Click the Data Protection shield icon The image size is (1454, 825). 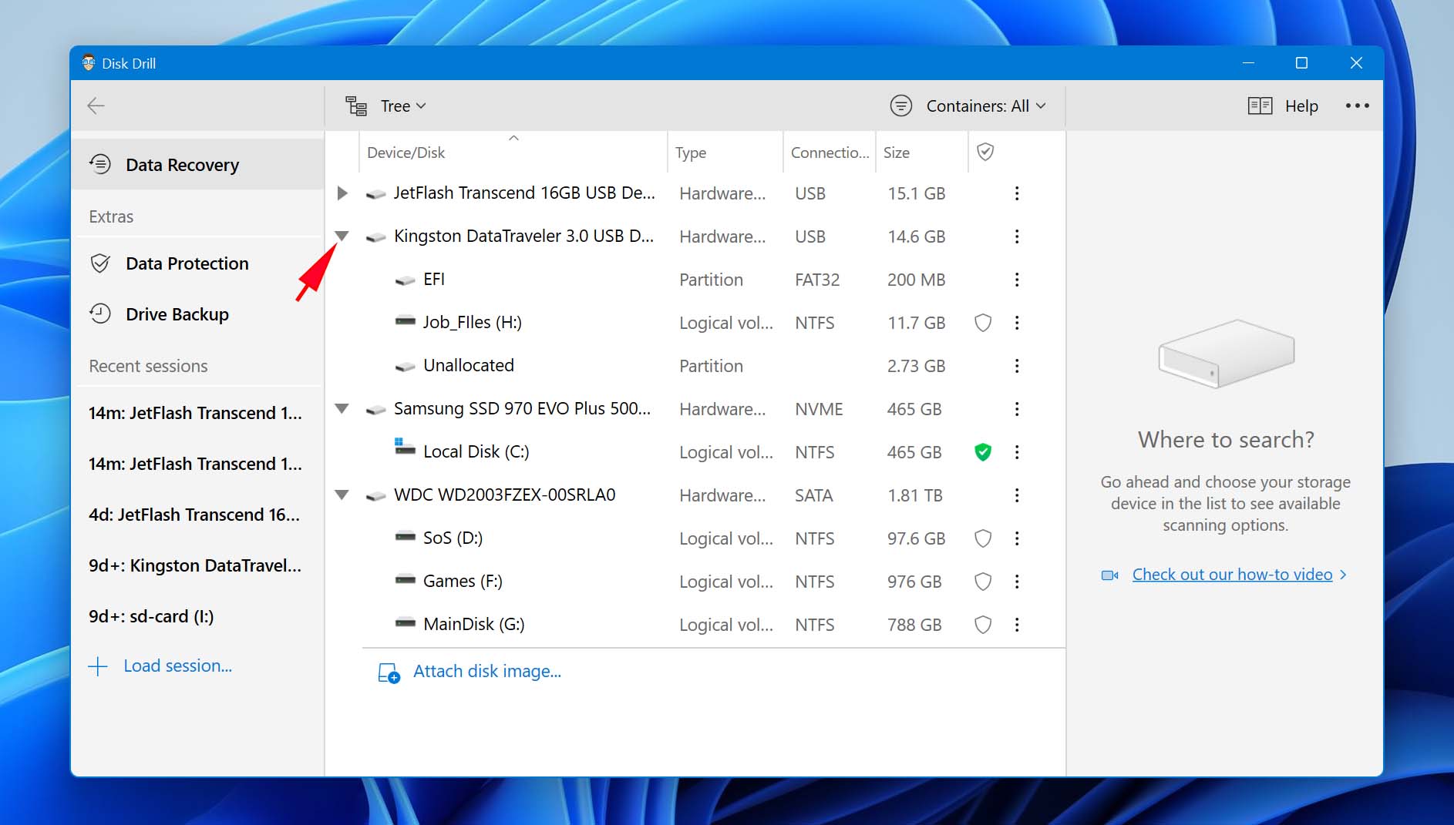pyautogui.click(x=100, y=263)
